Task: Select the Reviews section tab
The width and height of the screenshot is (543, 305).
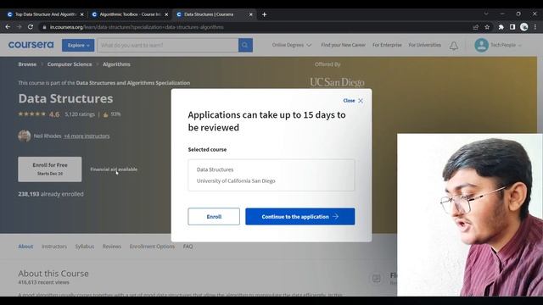Action: tap(112, 247)
